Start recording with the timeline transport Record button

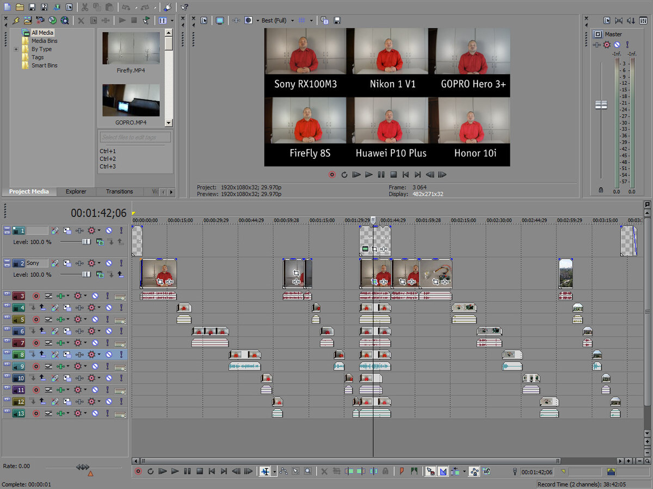(138, 472)
